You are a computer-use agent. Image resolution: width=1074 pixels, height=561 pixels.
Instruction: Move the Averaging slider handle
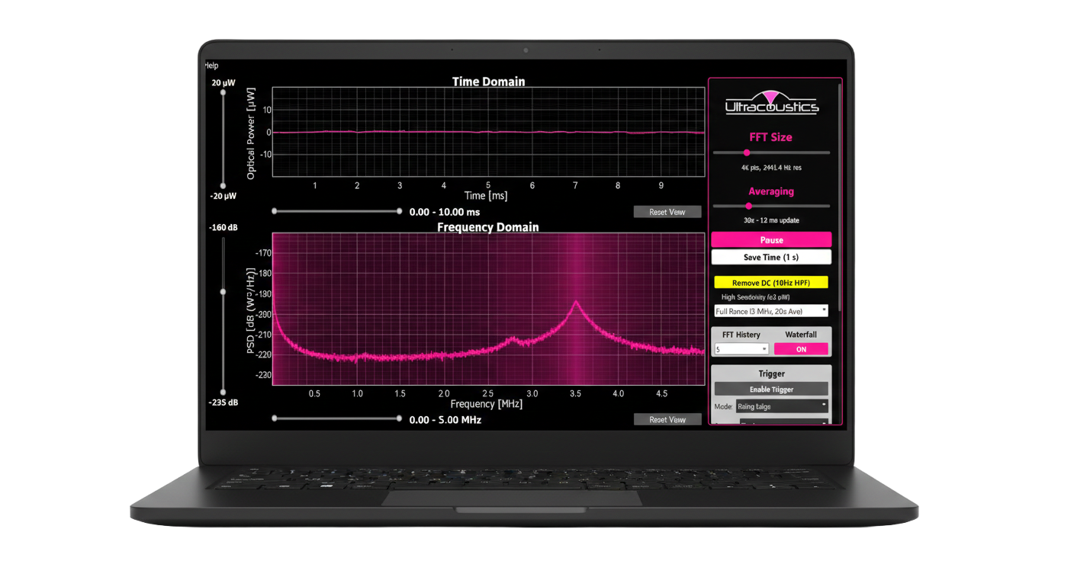pos(749,206)
